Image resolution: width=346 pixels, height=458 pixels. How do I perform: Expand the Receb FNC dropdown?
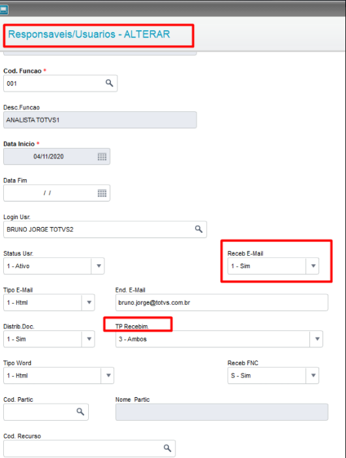tap(313, 376)
